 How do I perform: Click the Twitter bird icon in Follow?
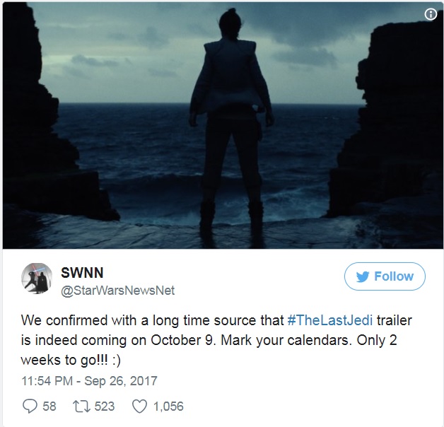click(363, 276)
